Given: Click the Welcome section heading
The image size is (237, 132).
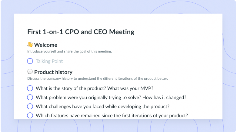Looking at the screenshot, I should click(x=46, y=45).
